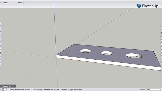Screen dimensions: 162x91
Task: Open the language globe icon
Action: (x=3, y=89)
